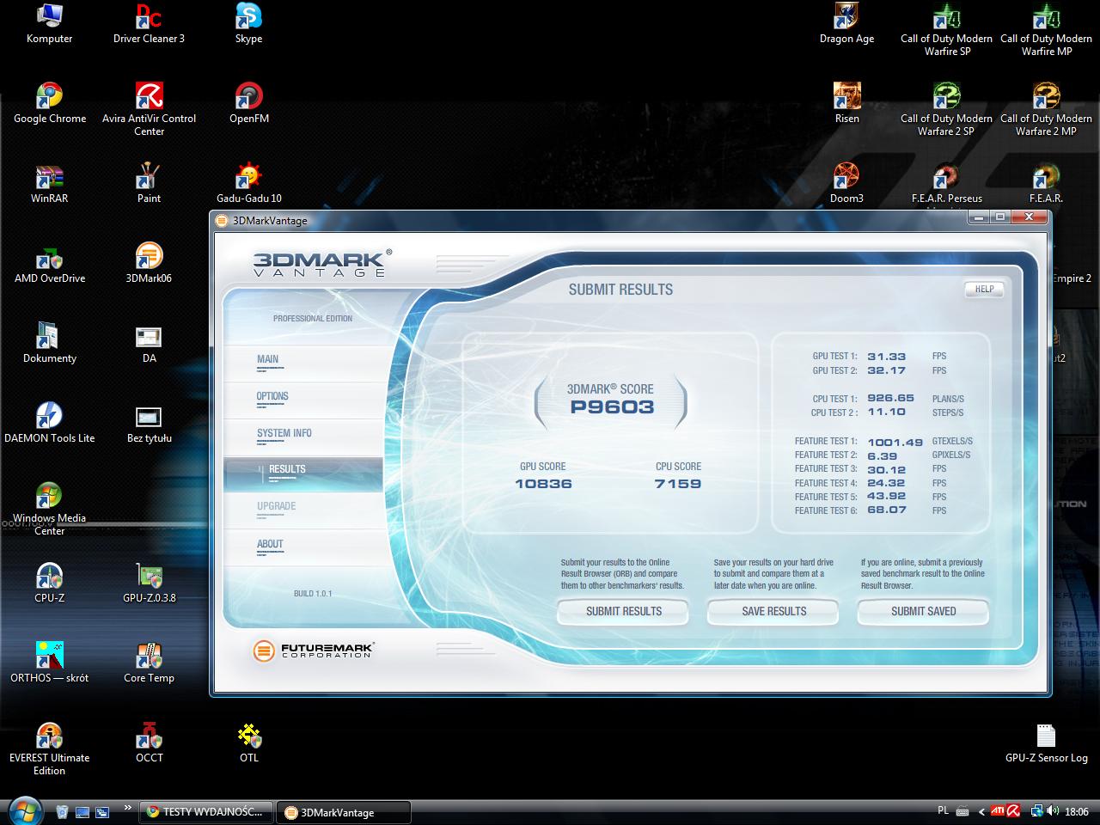Click the taskbar clock 18:06
This screenshot has height=825, width=1100.
1077,811
